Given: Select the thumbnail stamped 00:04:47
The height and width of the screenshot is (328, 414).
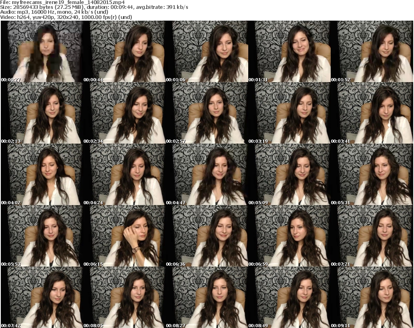Looking at the screenshot, I should (207, 175).
